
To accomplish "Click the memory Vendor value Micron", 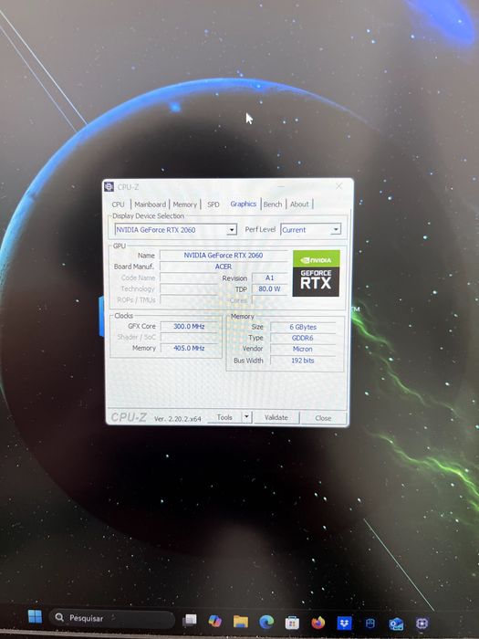I will pyautogui.click(x=303, y=349).
